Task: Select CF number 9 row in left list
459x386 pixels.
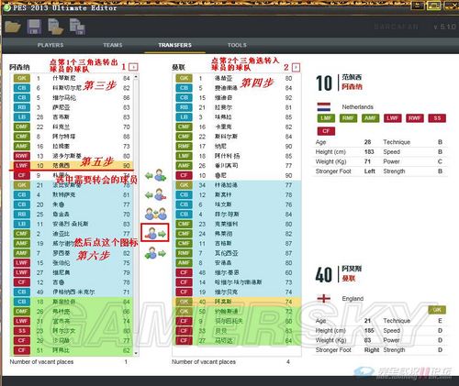Action: tap(72, 175)
